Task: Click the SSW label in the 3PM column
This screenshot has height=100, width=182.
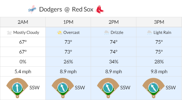Action: pos(171,88)
